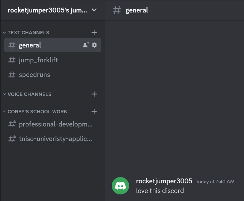Click the rocketjumper3005 username on message

pos(164,181)
